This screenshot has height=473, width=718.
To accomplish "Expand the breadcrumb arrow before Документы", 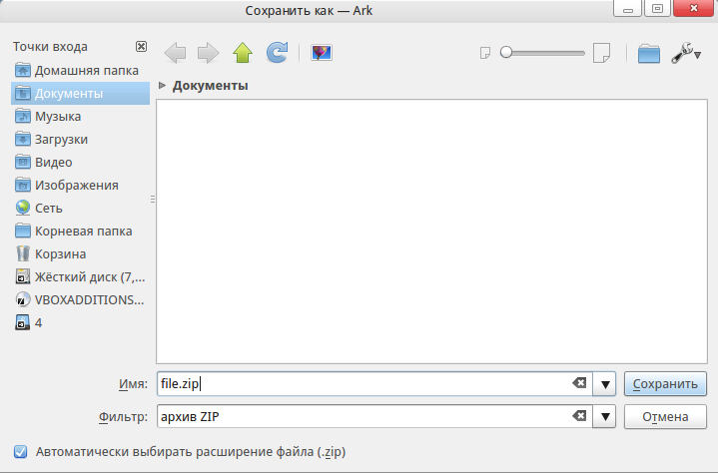I will click(x=162, y=85).
